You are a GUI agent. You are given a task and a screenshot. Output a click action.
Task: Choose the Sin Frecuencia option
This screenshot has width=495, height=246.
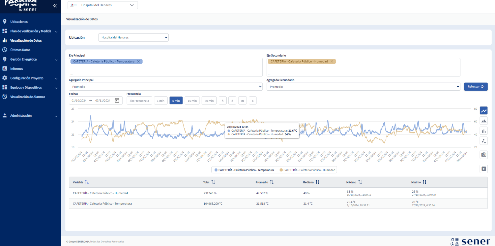pyautogui.click(x=139, y=101)
